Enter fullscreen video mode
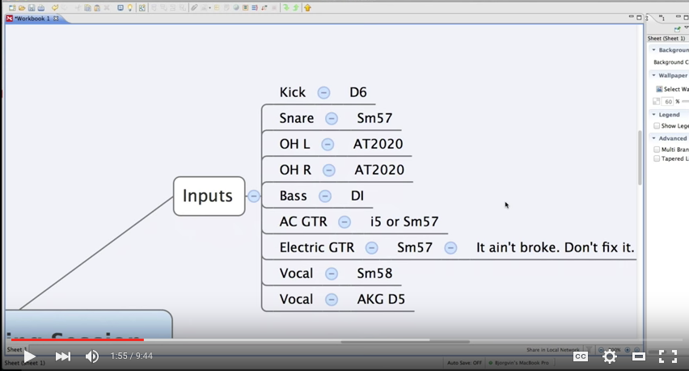This screenshot has height=371, width=689. [x=667, y=356]
